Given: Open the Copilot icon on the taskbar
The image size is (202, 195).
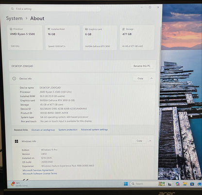Looking at the screenshot, I should click(177, 184).
